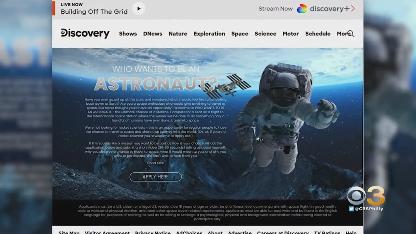
Task: Open the search magnifier icon
Action: tap(351, 33)
